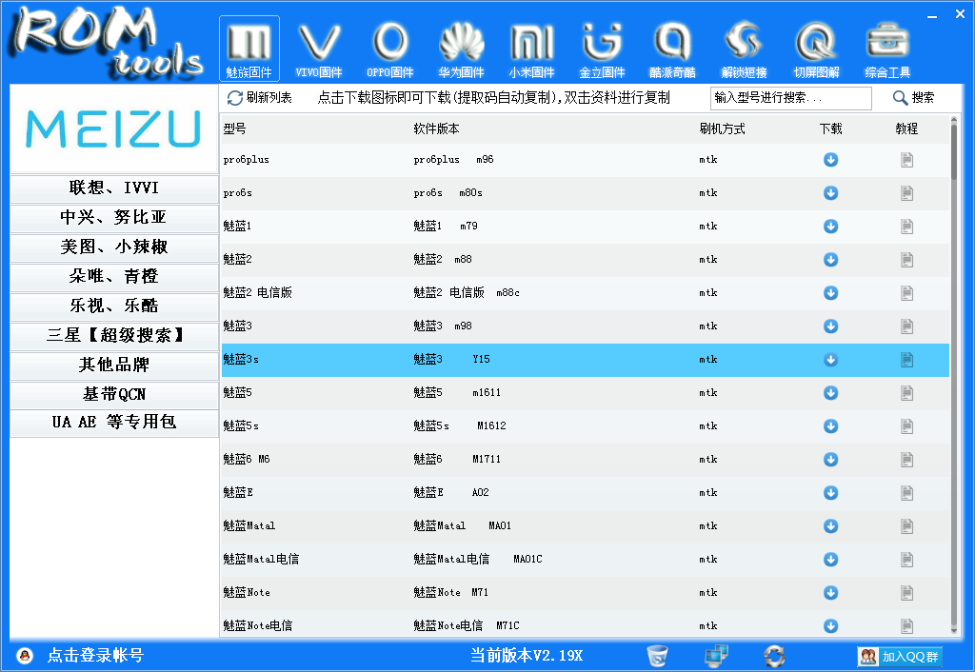Download the 魅蓝3 m98 firmware
Screen dimensions: 975x672
point(830,326)
